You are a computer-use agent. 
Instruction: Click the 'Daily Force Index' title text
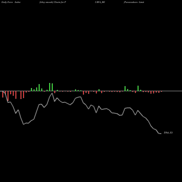coord(11,2)
